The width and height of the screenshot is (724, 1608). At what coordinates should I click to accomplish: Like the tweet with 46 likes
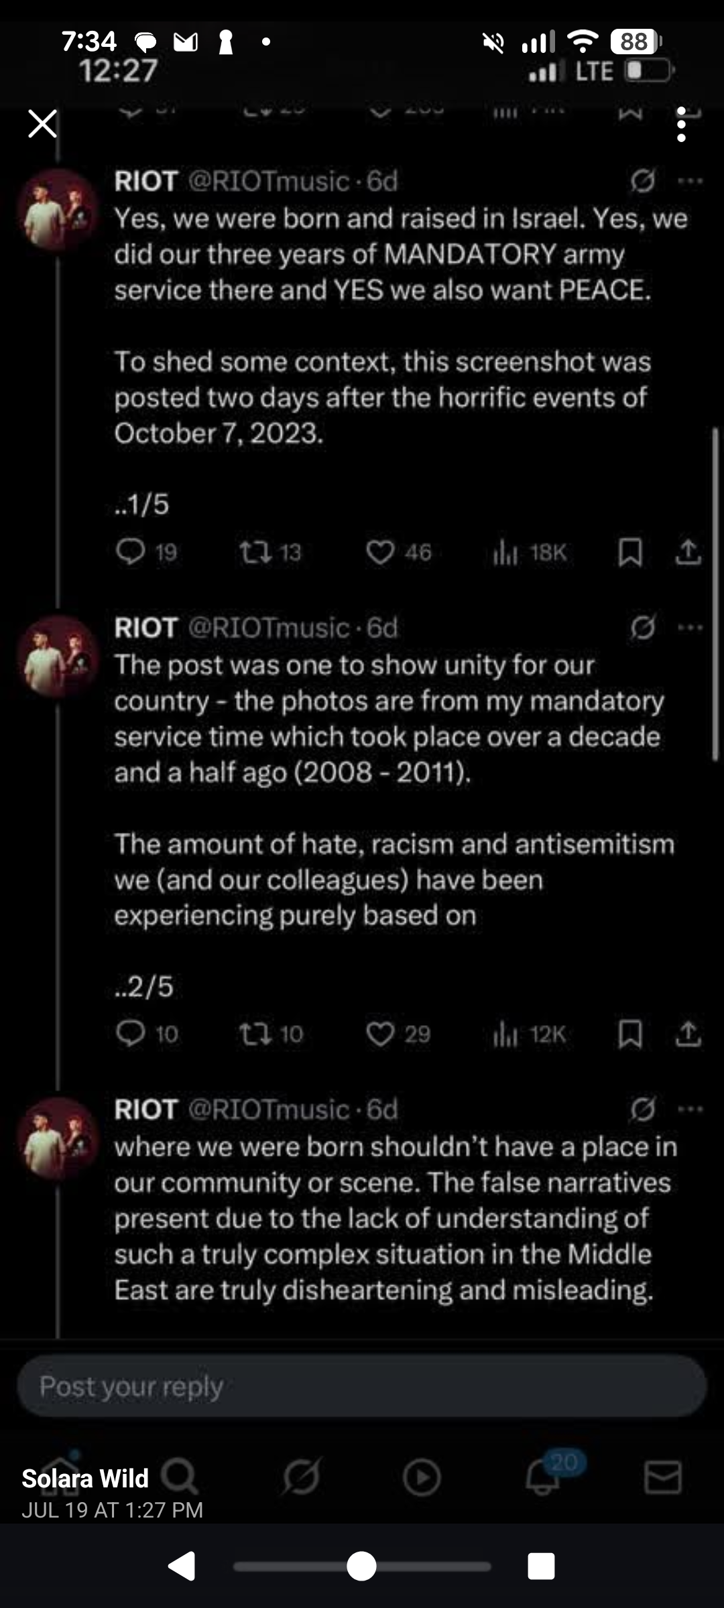click(x=380, y=552)
